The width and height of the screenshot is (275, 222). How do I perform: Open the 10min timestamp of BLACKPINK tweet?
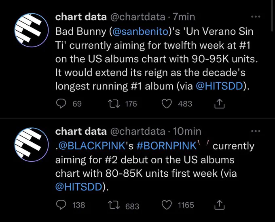pyautogui.click(x=187, y=131)
